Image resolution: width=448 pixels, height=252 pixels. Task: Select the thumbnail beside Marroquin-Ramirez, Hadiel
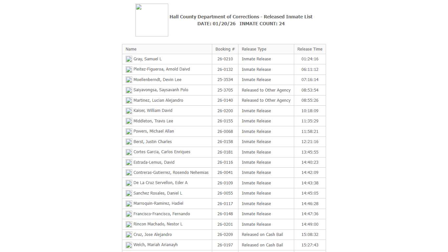[129, 203]
